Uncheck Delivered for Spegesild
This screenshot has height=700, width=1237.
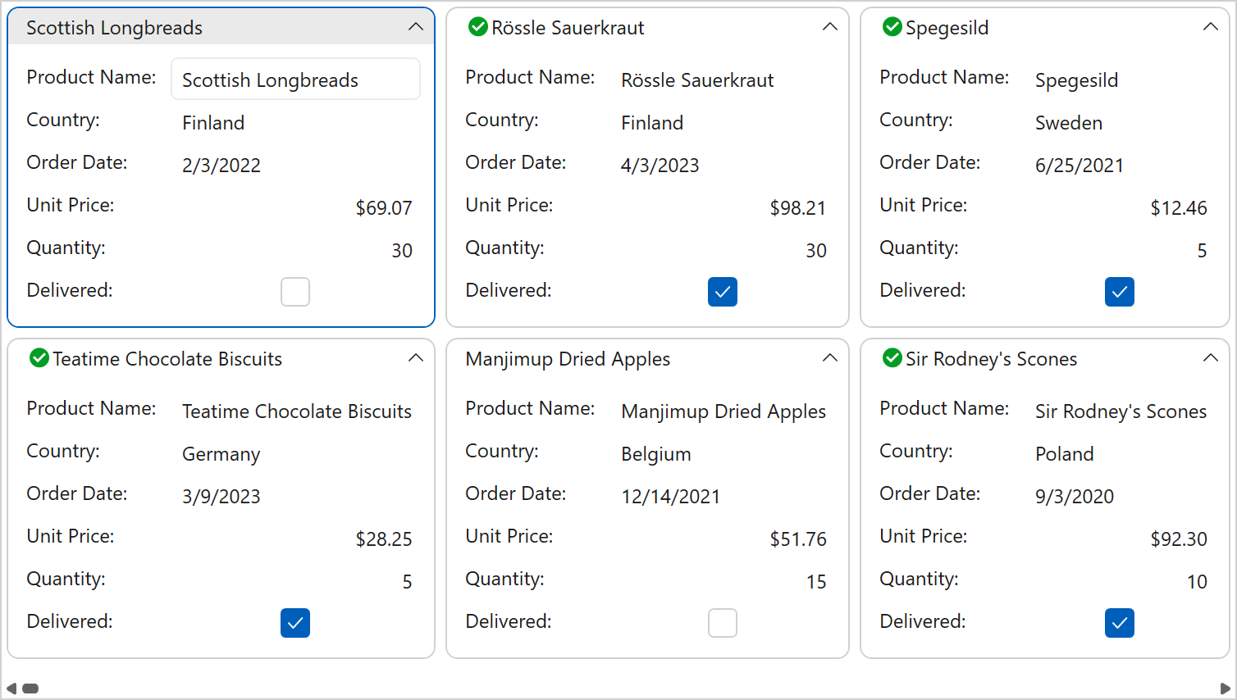tap(1119, 292)
